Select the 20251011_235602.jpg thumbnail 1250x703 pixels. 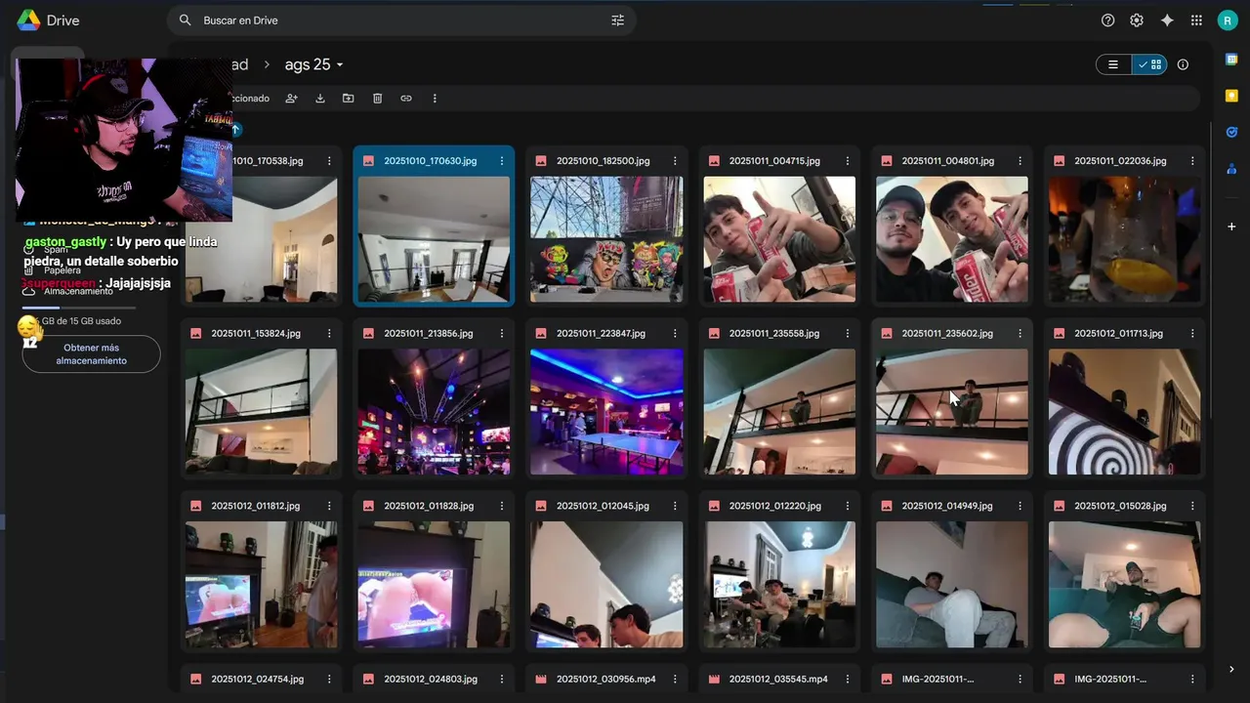952,412
